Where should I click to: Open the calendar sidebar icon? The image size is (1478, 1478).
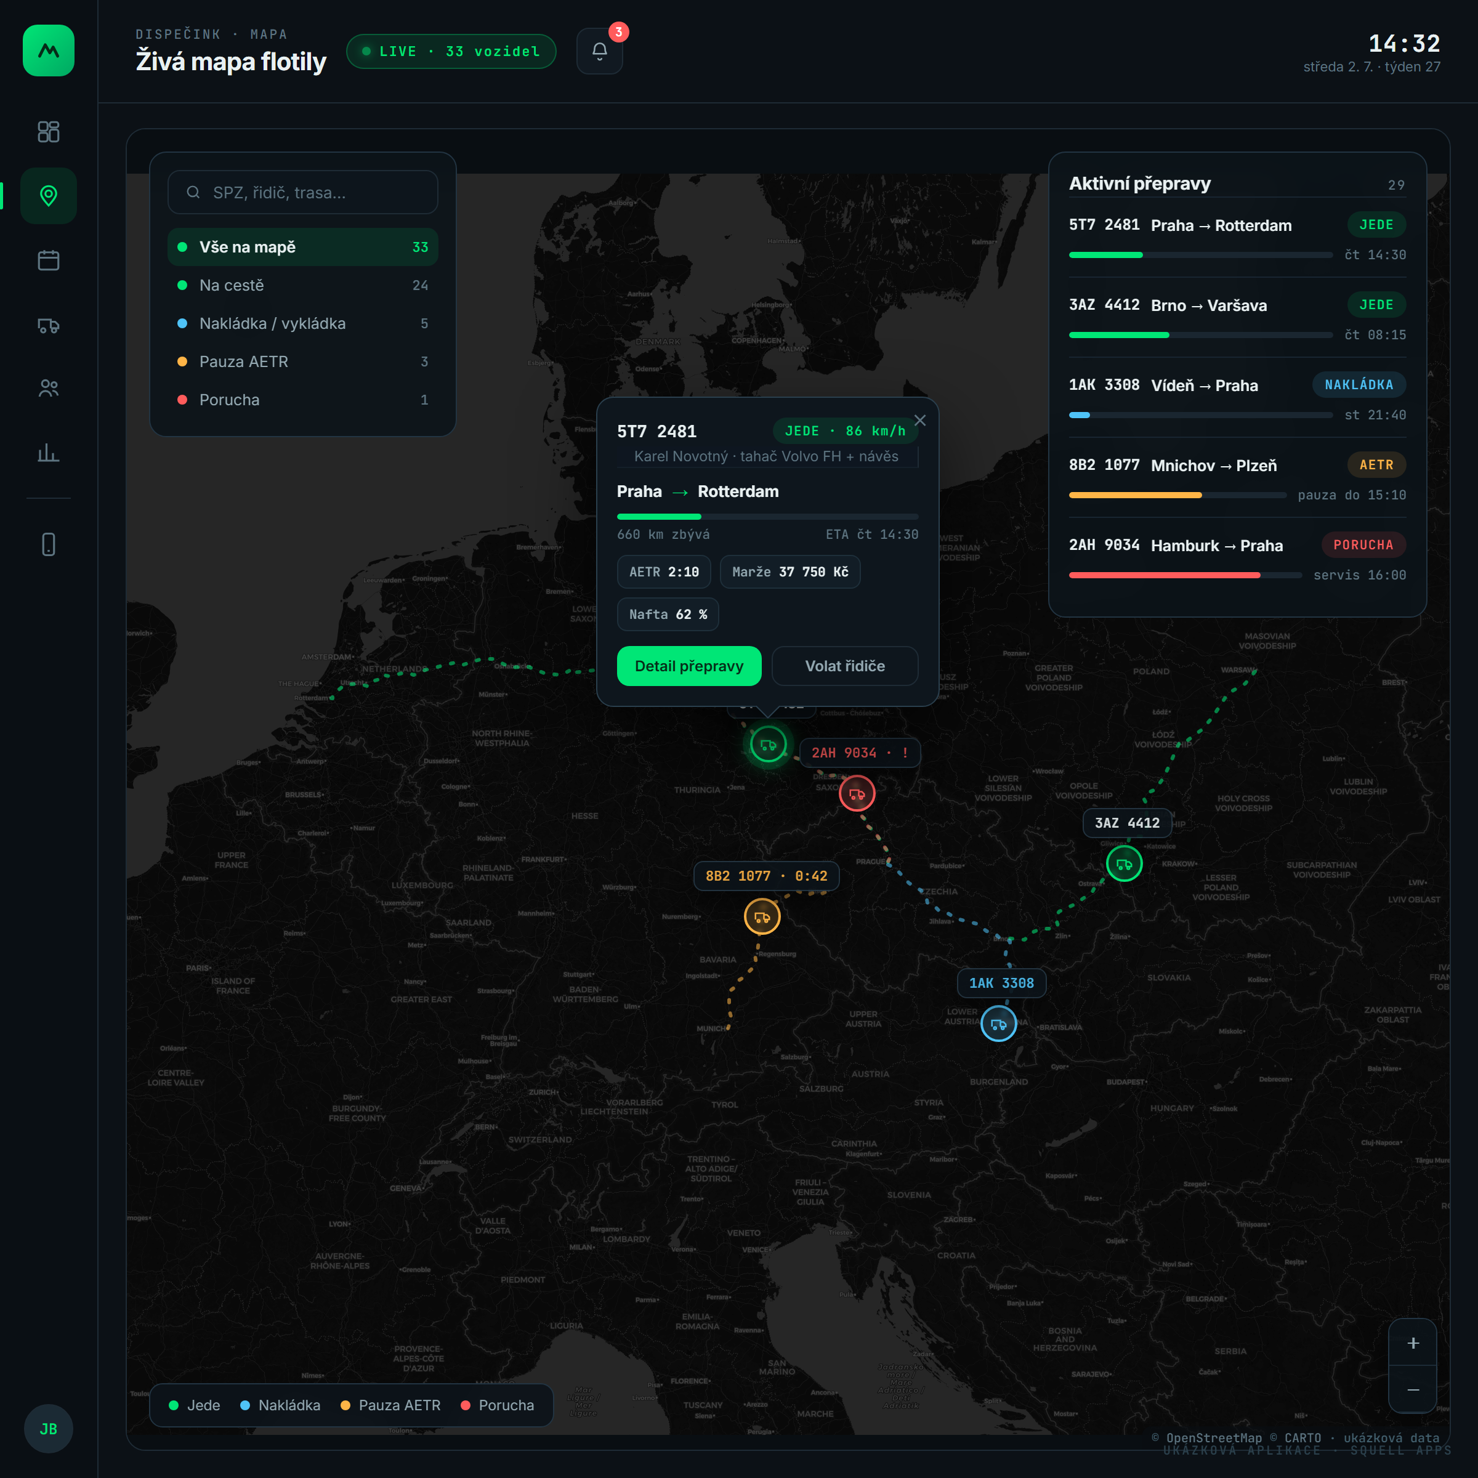pyautogui.click(x=48, y=260)
